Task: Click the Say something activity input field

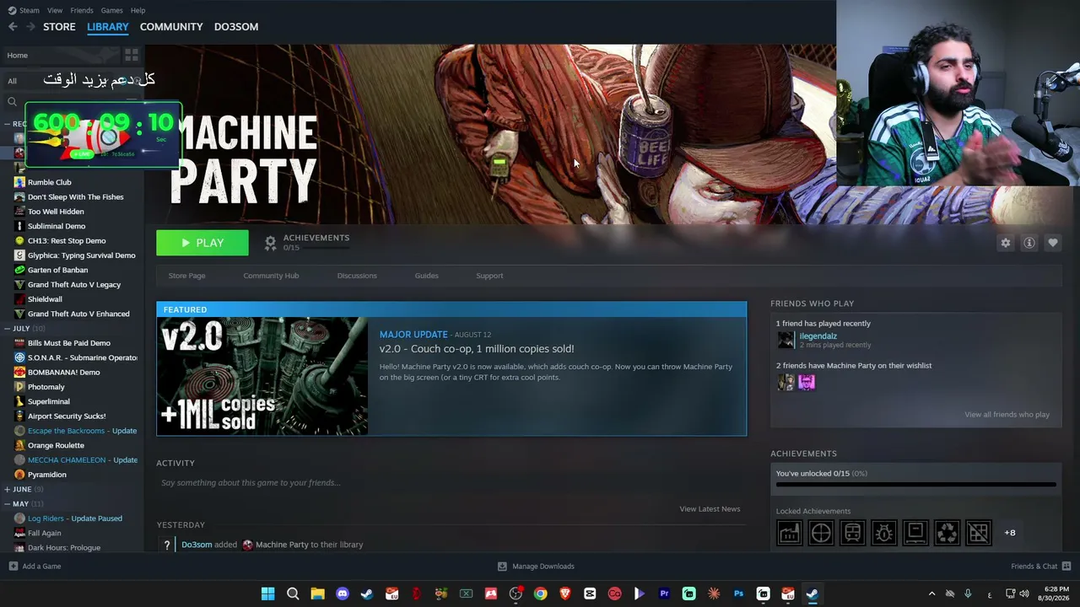Action: (451, 483)
